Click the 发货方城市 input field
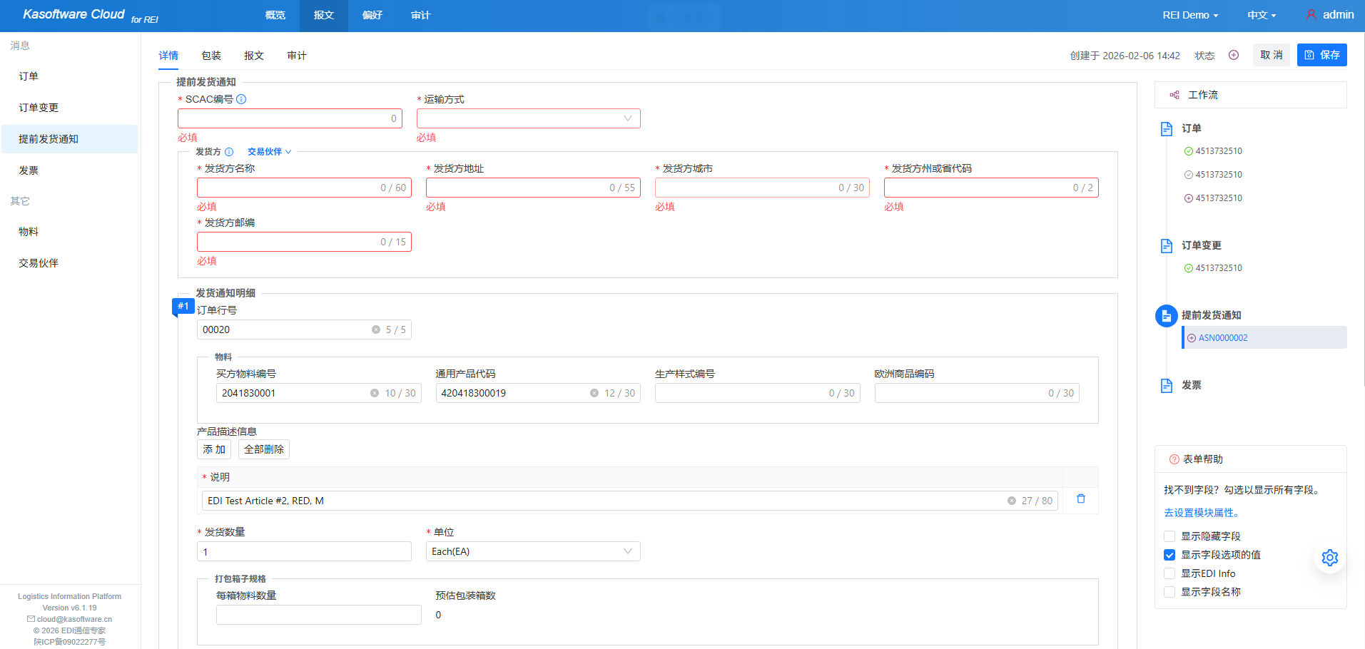 tap(762, 188)
